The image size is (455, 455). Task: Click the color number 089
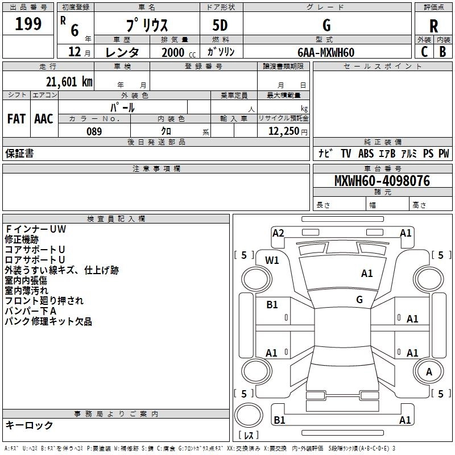94,131
